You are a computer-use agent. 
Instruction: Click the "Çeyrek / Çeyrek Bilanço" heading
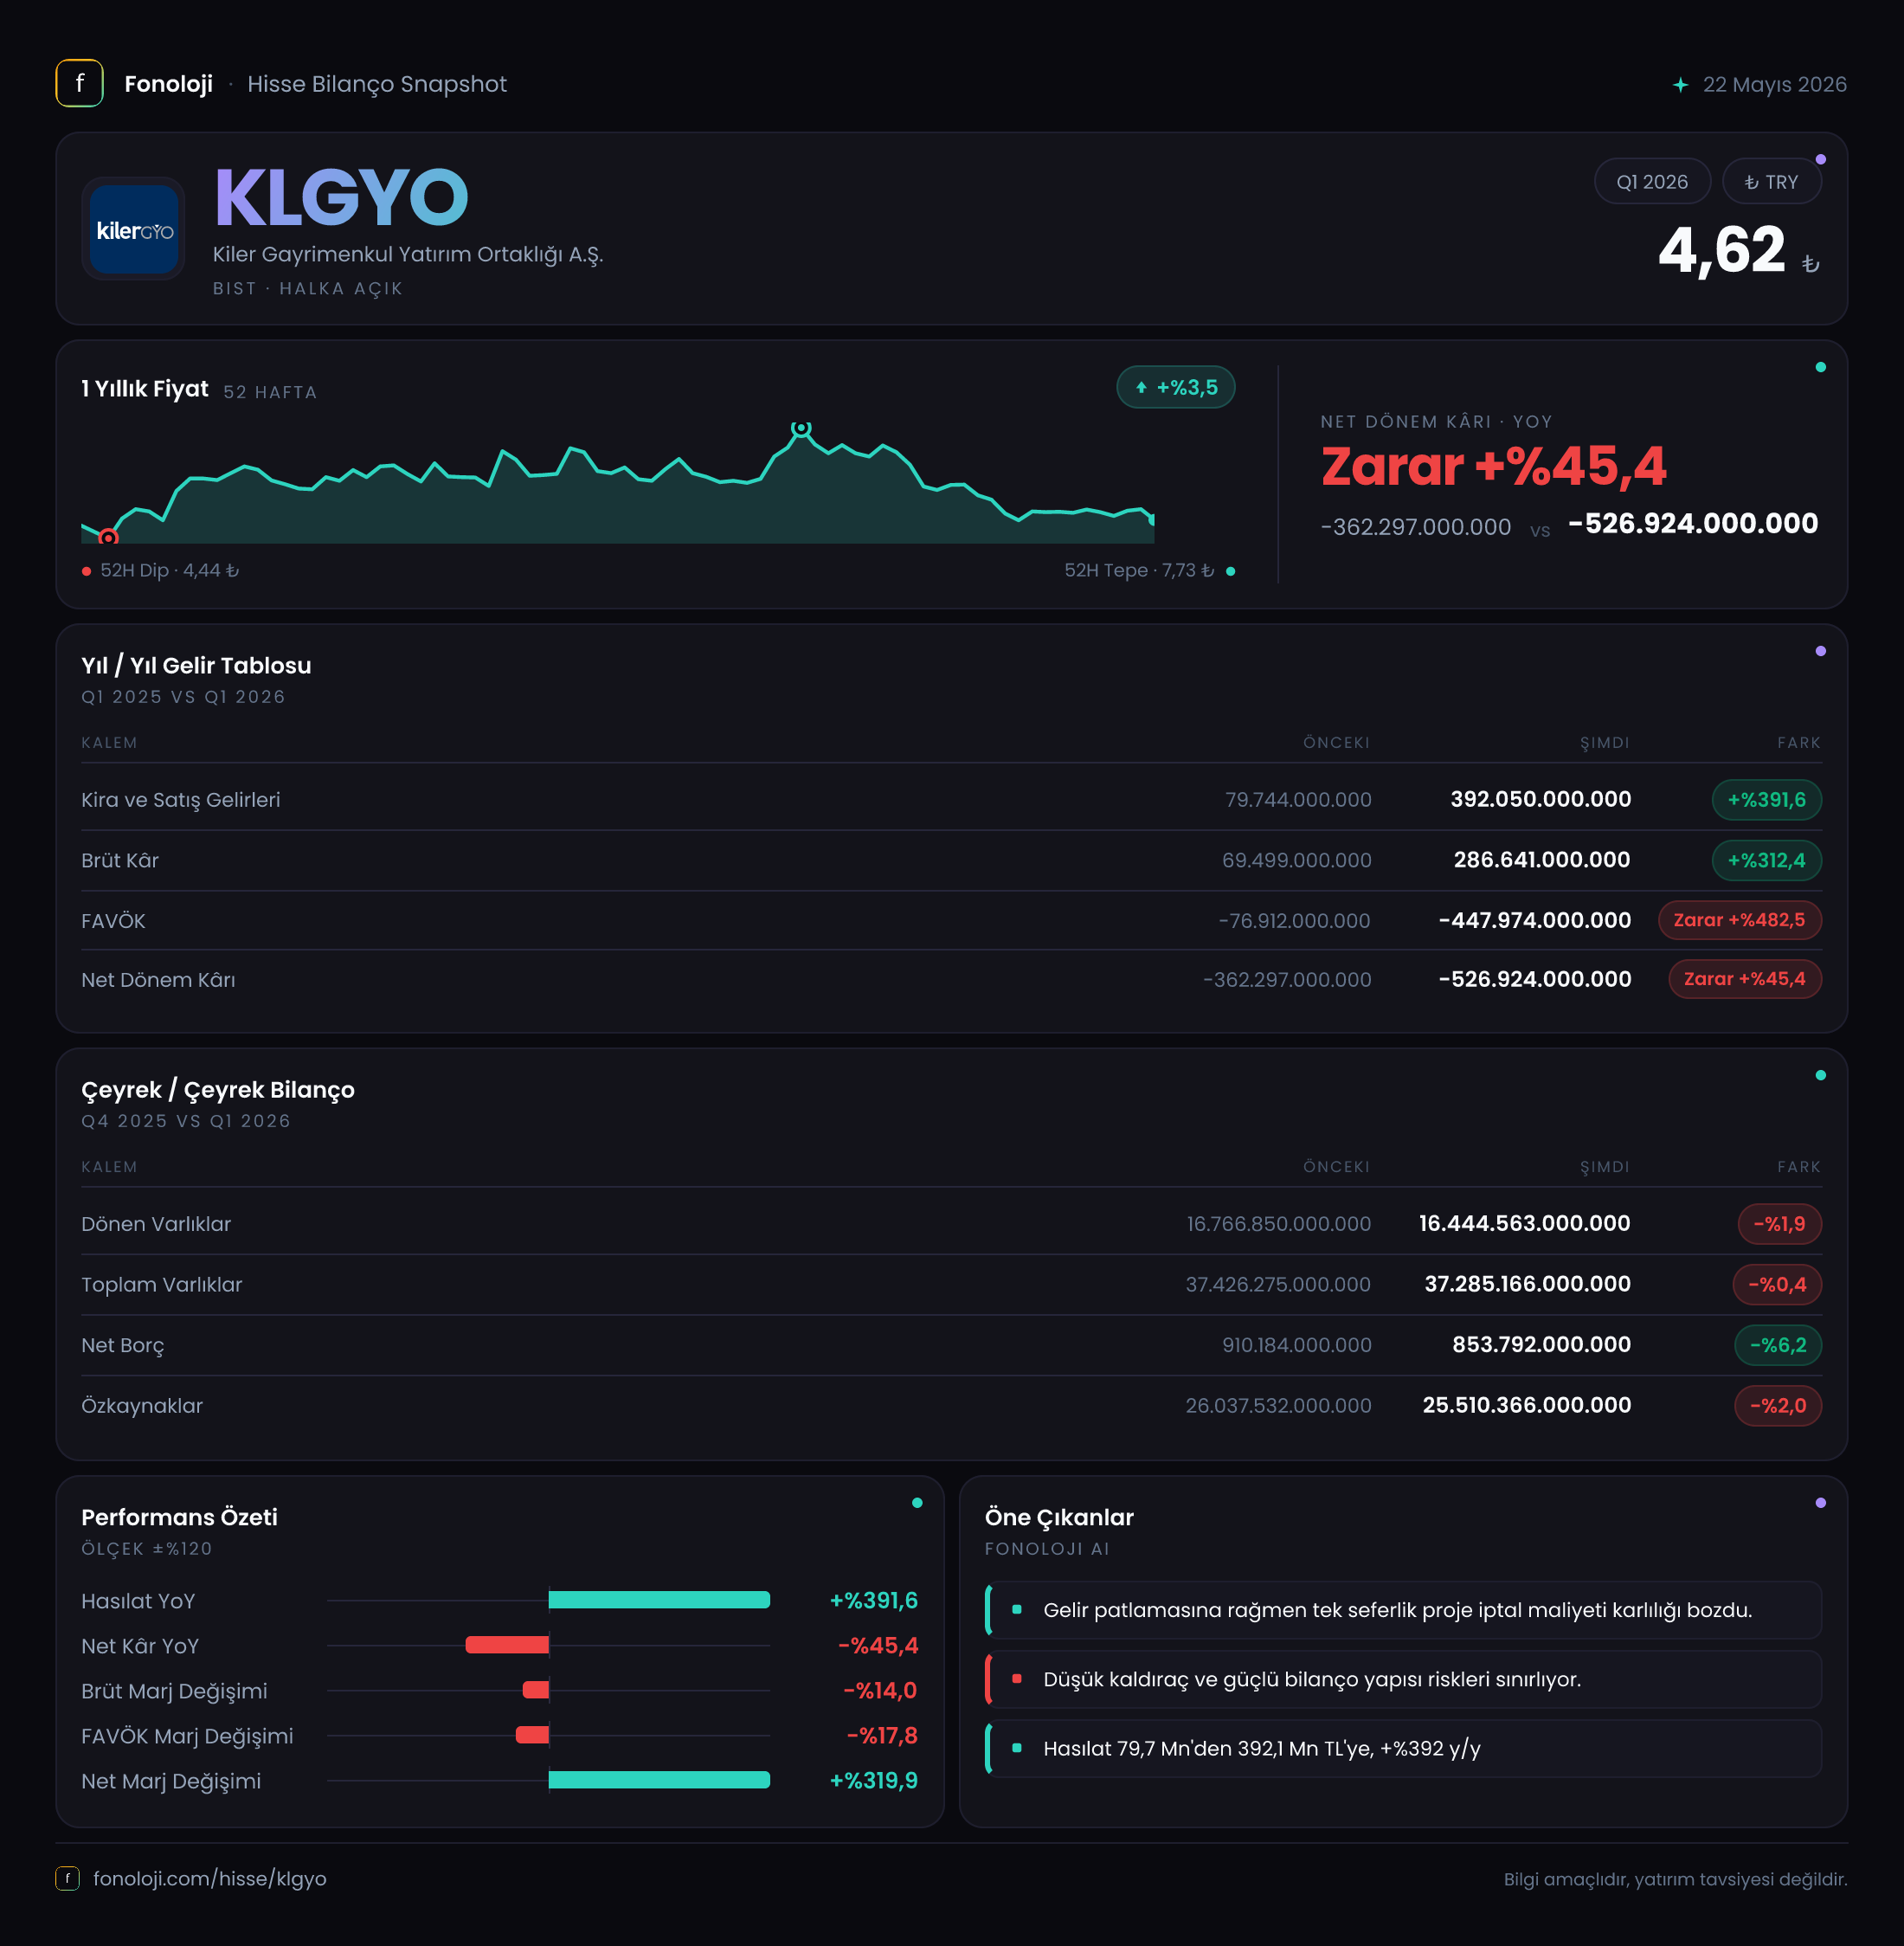tap(218, 1090)
